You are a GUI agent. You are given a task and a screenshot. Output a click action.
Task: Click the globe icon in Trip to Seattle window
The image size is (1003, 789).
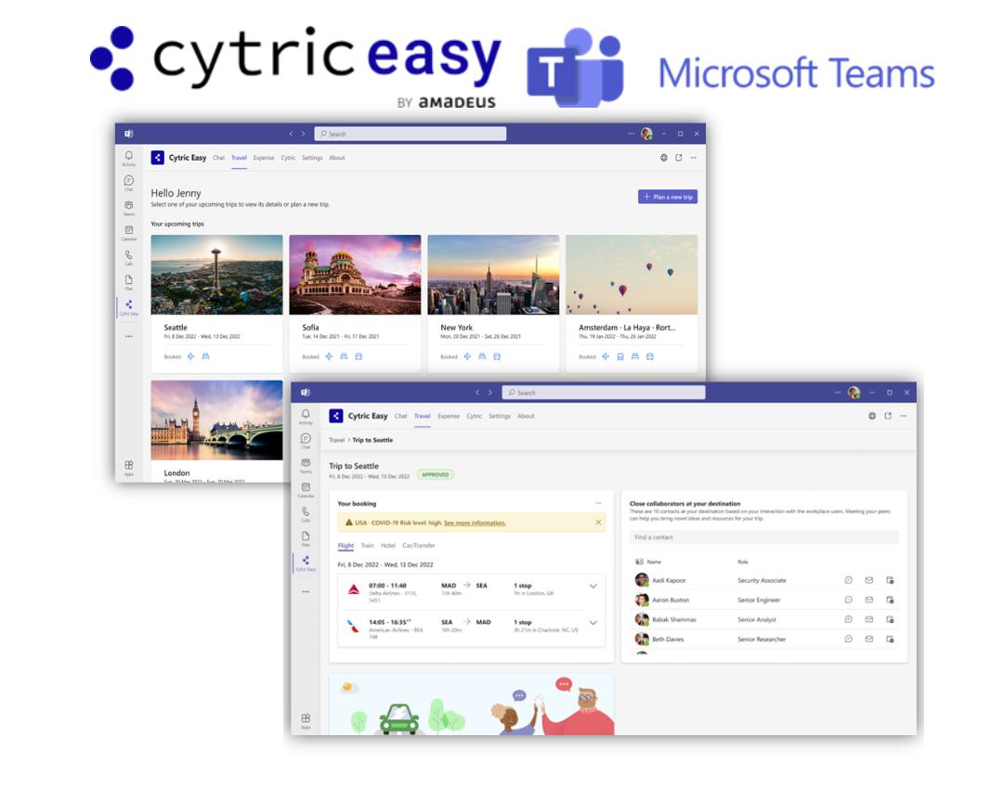pyautogui.click(x=872, y=416)
